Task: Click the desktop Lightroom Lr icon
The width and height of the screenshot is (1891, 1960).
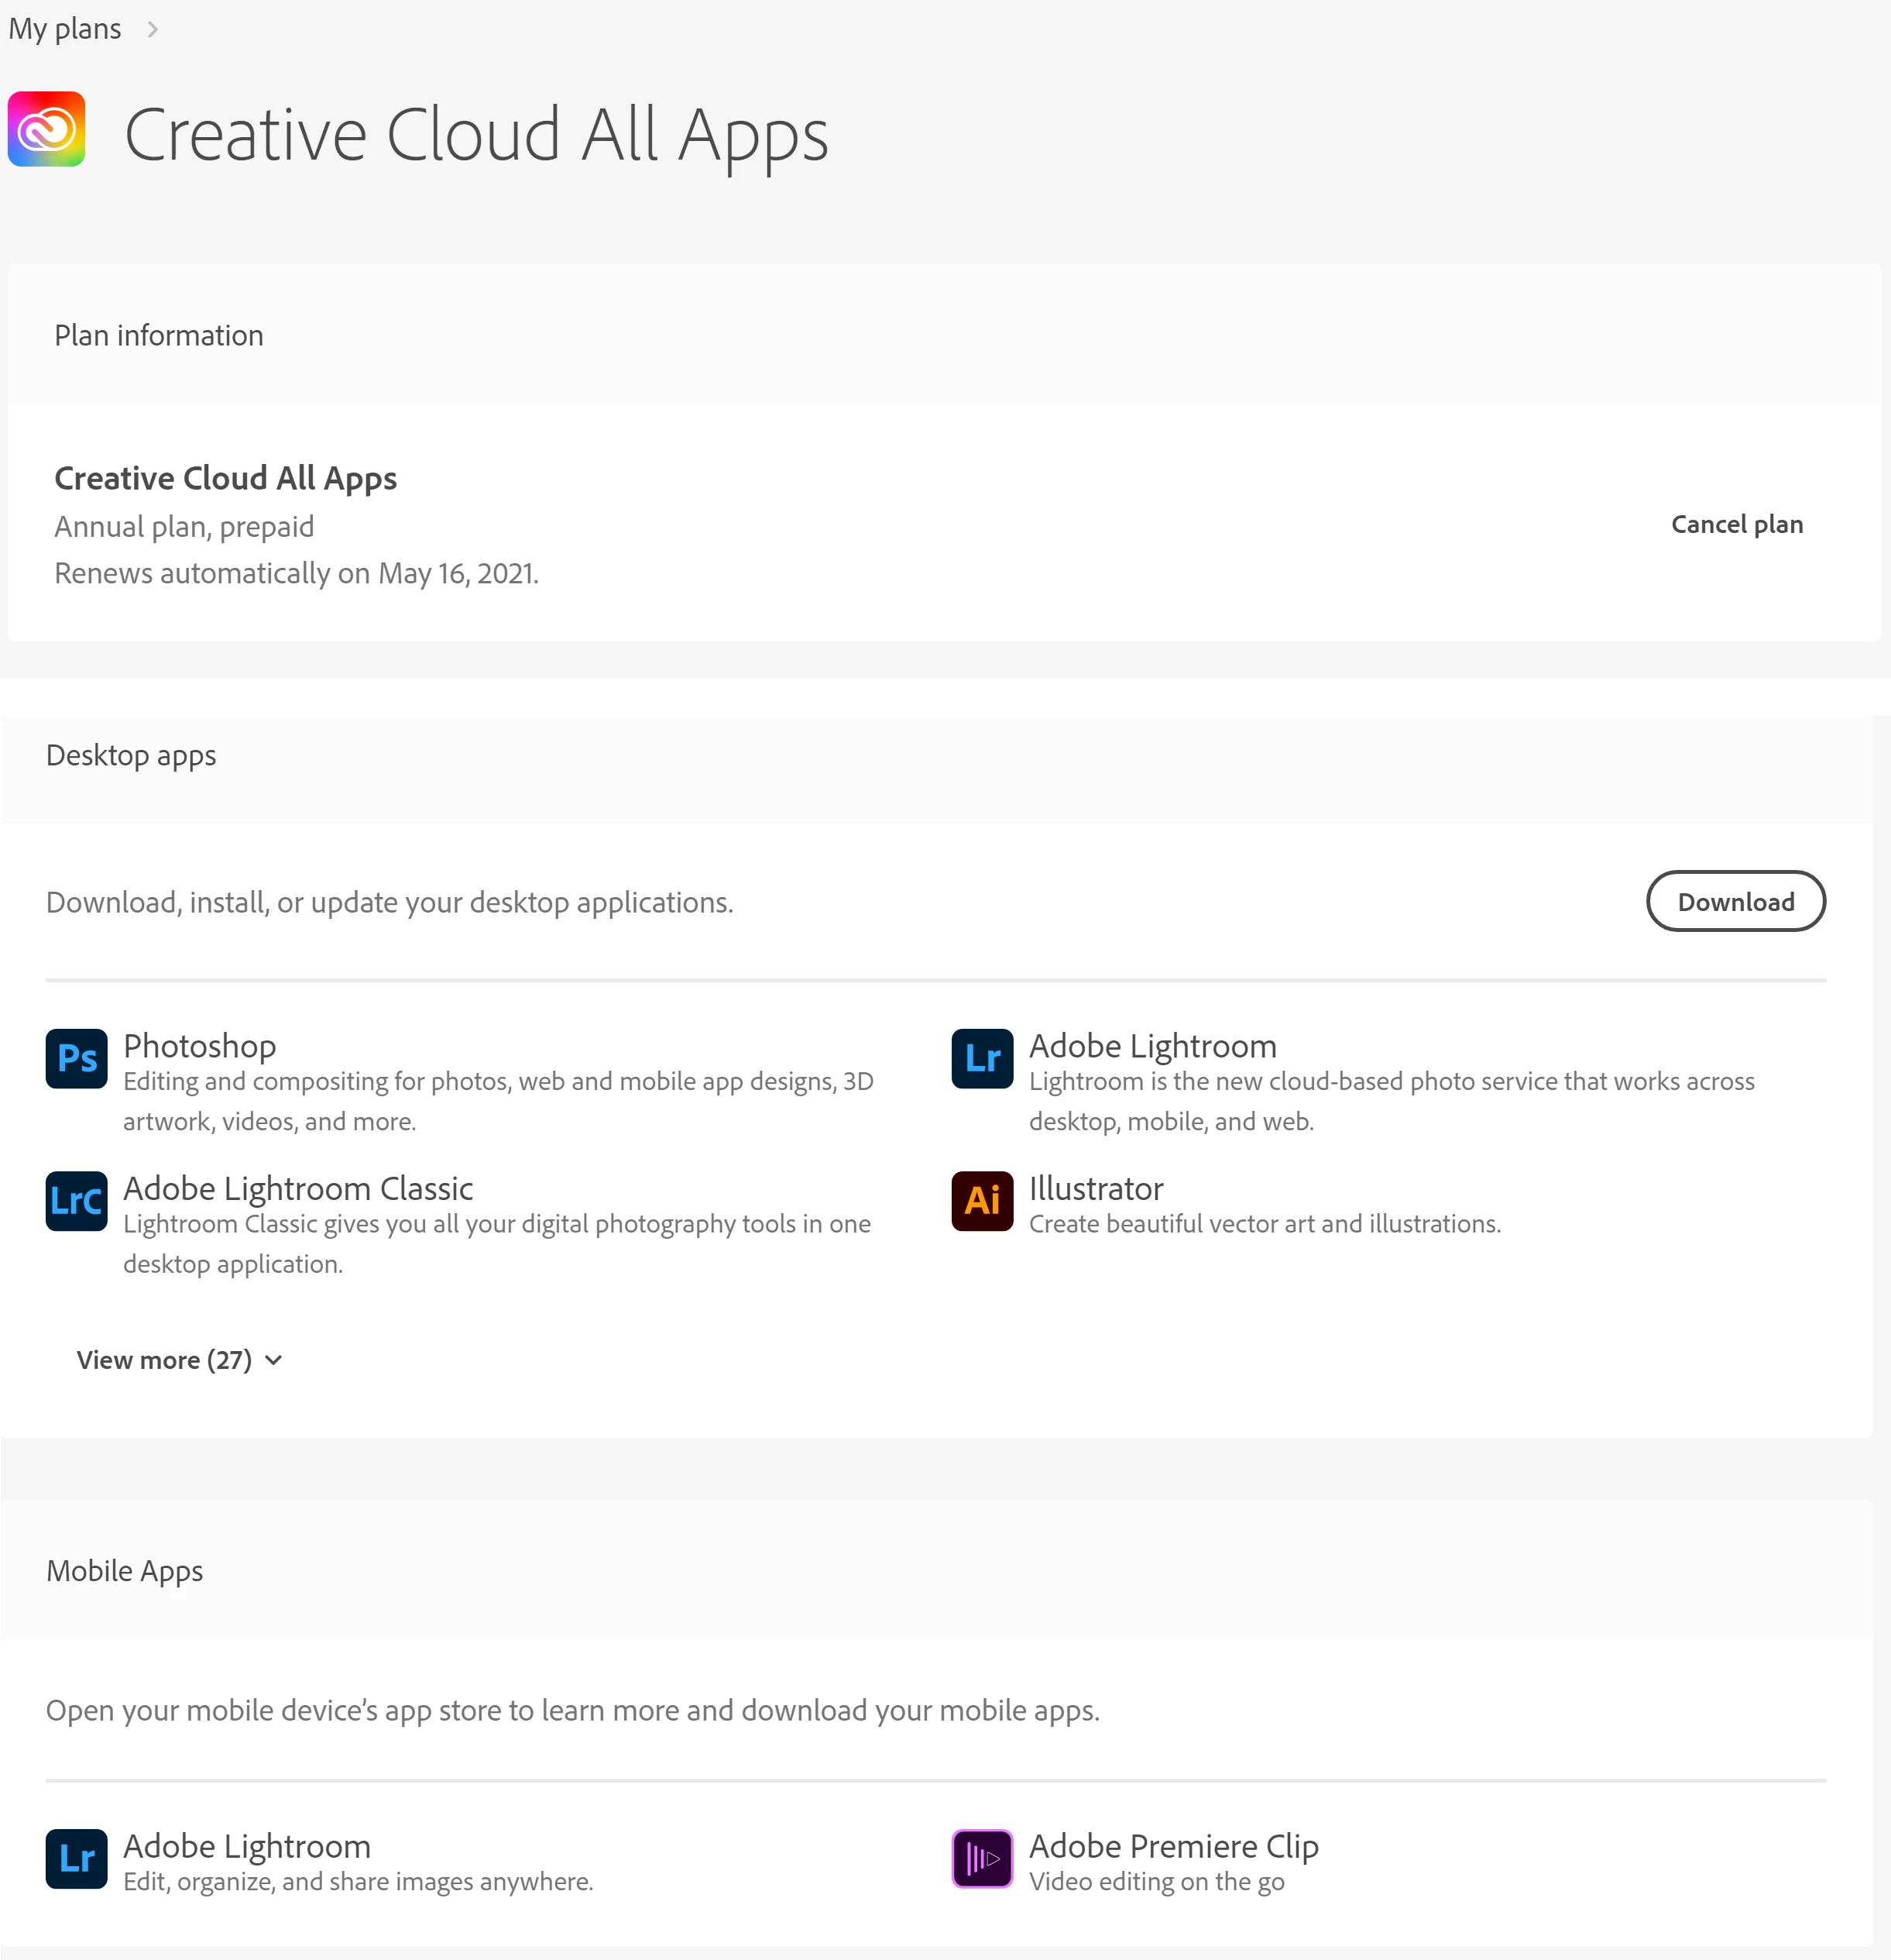Action: [981, 1058]
